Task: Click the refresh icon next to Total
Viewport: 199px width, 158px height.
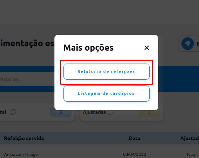Action: (x=13, y=112)
